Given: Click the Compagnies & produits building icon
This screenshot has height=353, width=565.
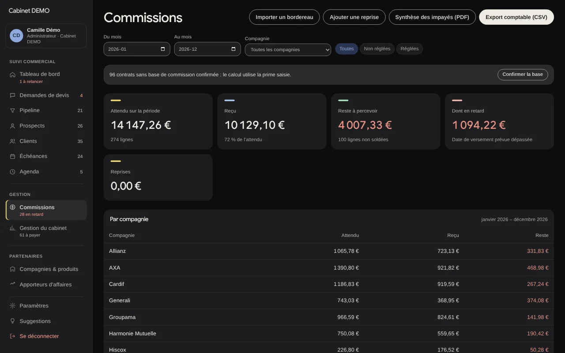Looking at the screenshot, I should (x=12, y=269).
